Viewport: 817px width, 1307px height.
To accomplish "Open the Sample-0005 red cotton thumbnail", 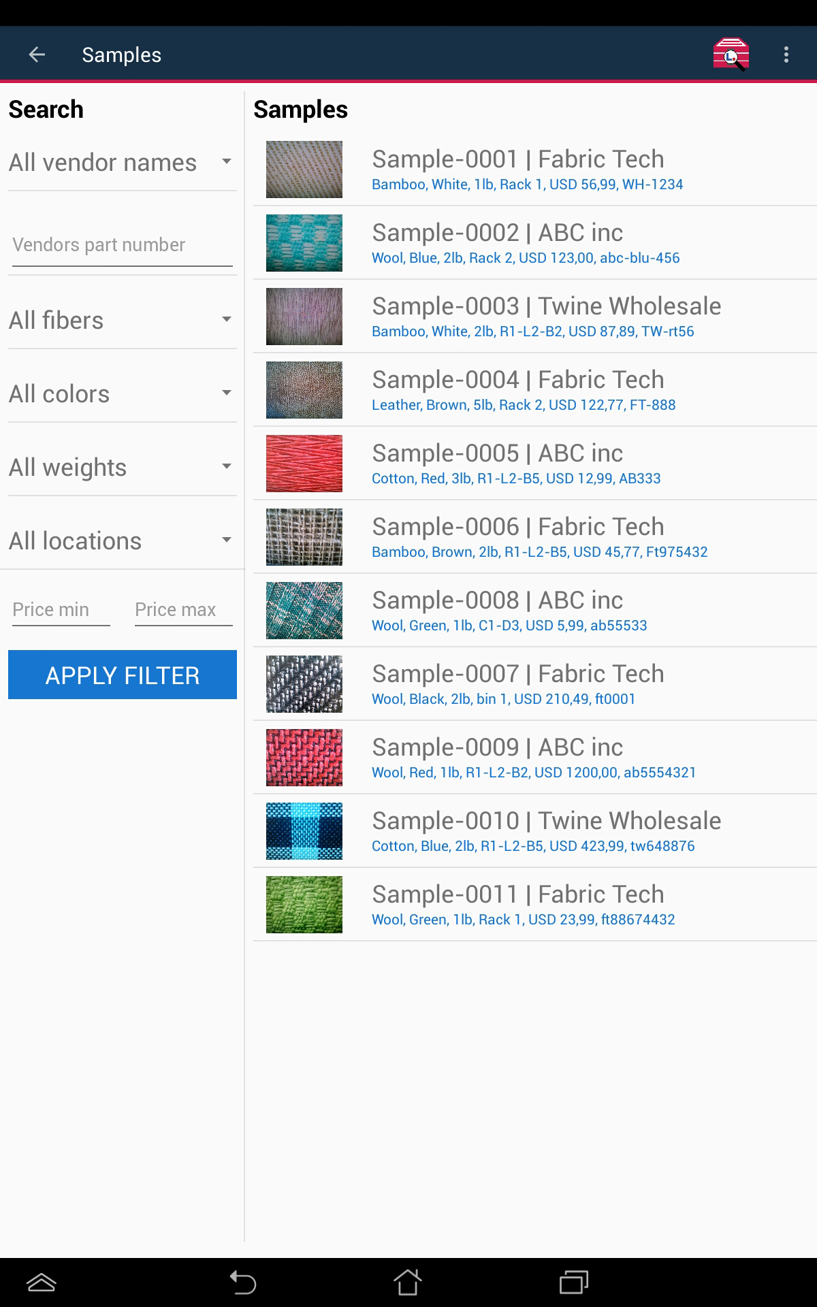I will pos(304,464).
